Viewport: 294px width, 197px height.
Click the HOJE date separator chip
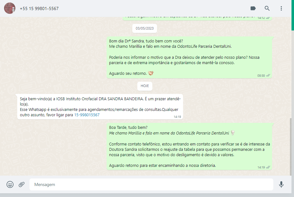point(145,86)
